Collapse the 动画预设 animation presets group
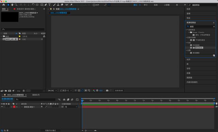 click(187, 30)
